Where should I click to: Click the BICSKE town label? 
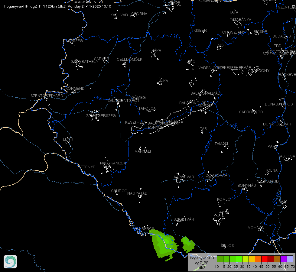tap(260, 32)
